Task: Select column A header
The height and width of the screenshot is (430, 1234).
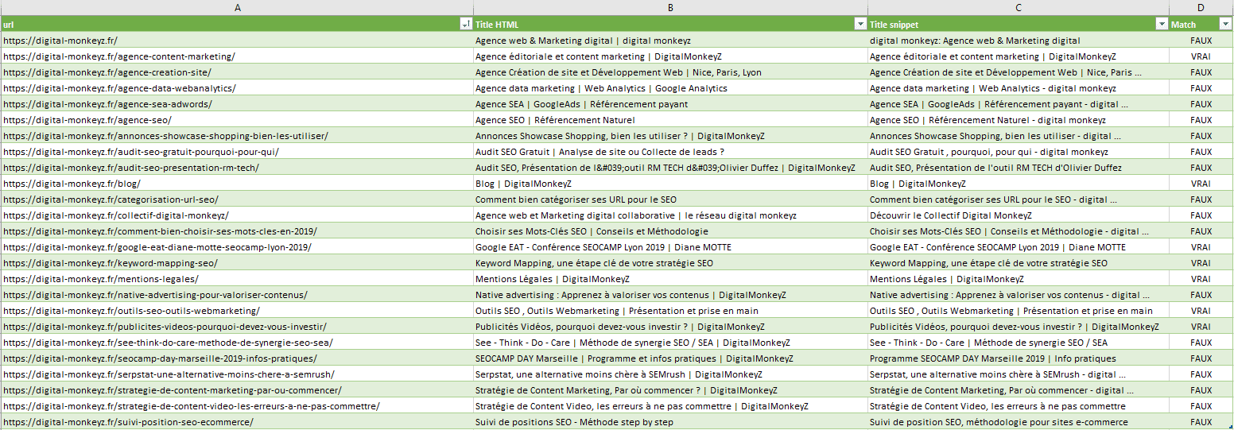Action: pyautogui.click(x=237, y=7)
